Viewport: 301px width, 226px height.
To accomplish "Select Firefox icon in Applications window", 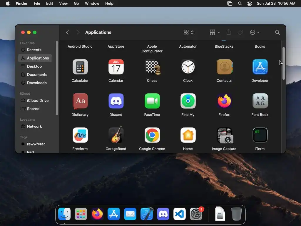I will (x=224, y=101).
